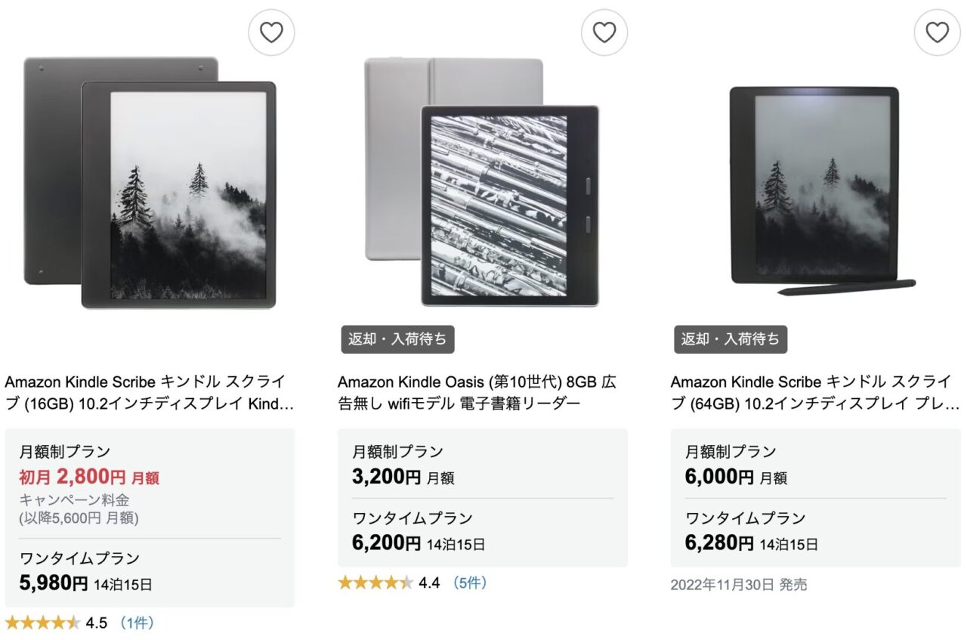Click heart icon on Kindle Oasis card
The height and width of the screenshot is (640, 967).
click(604, 32)
